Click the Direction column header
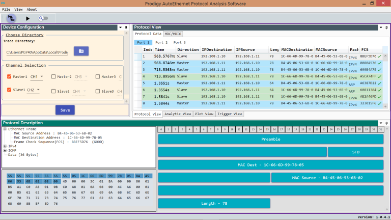The height and width of the screenshot is (220, 391). tap(188, 49)
